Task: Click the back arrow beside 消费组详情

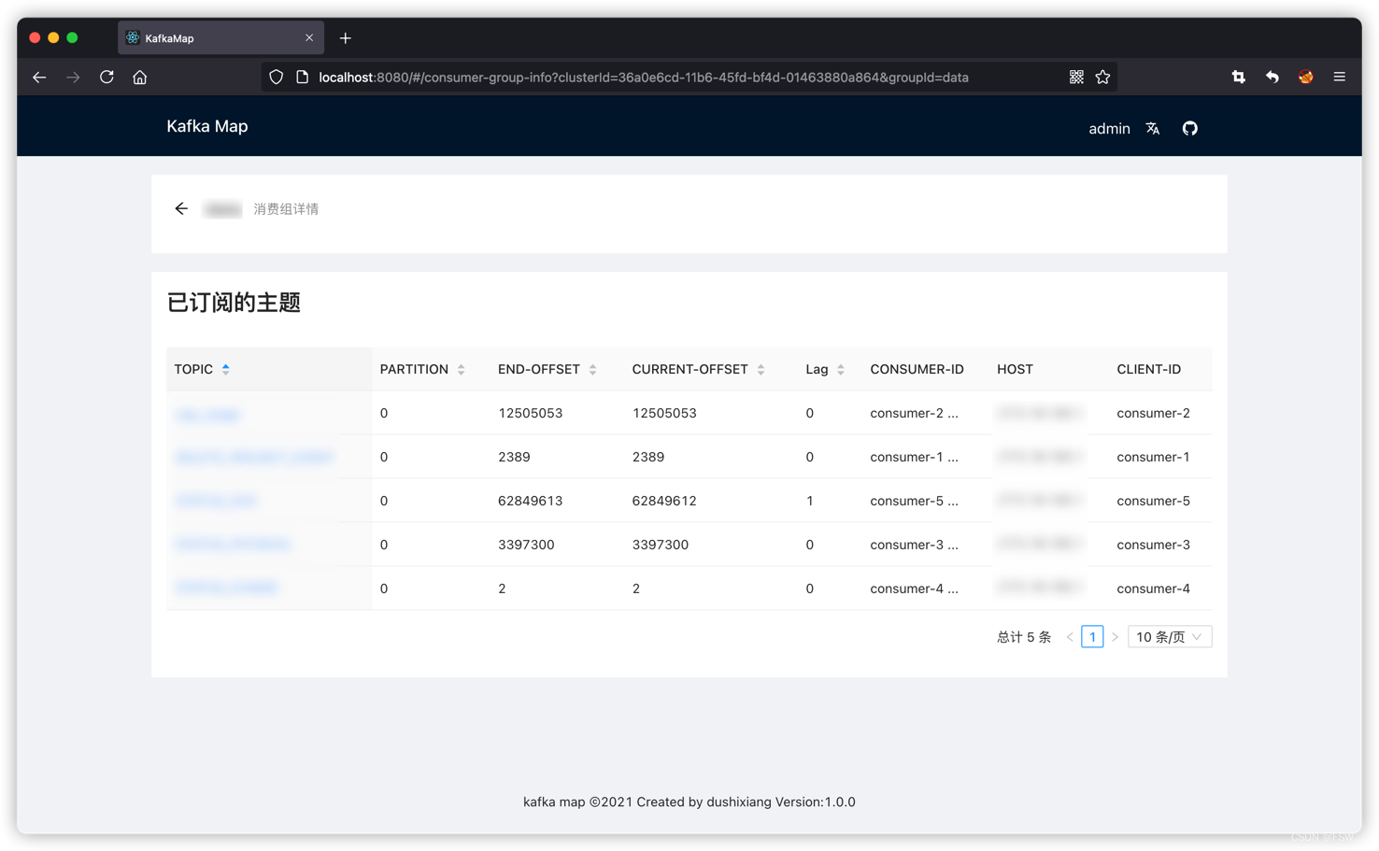Action: click(181, 208)
